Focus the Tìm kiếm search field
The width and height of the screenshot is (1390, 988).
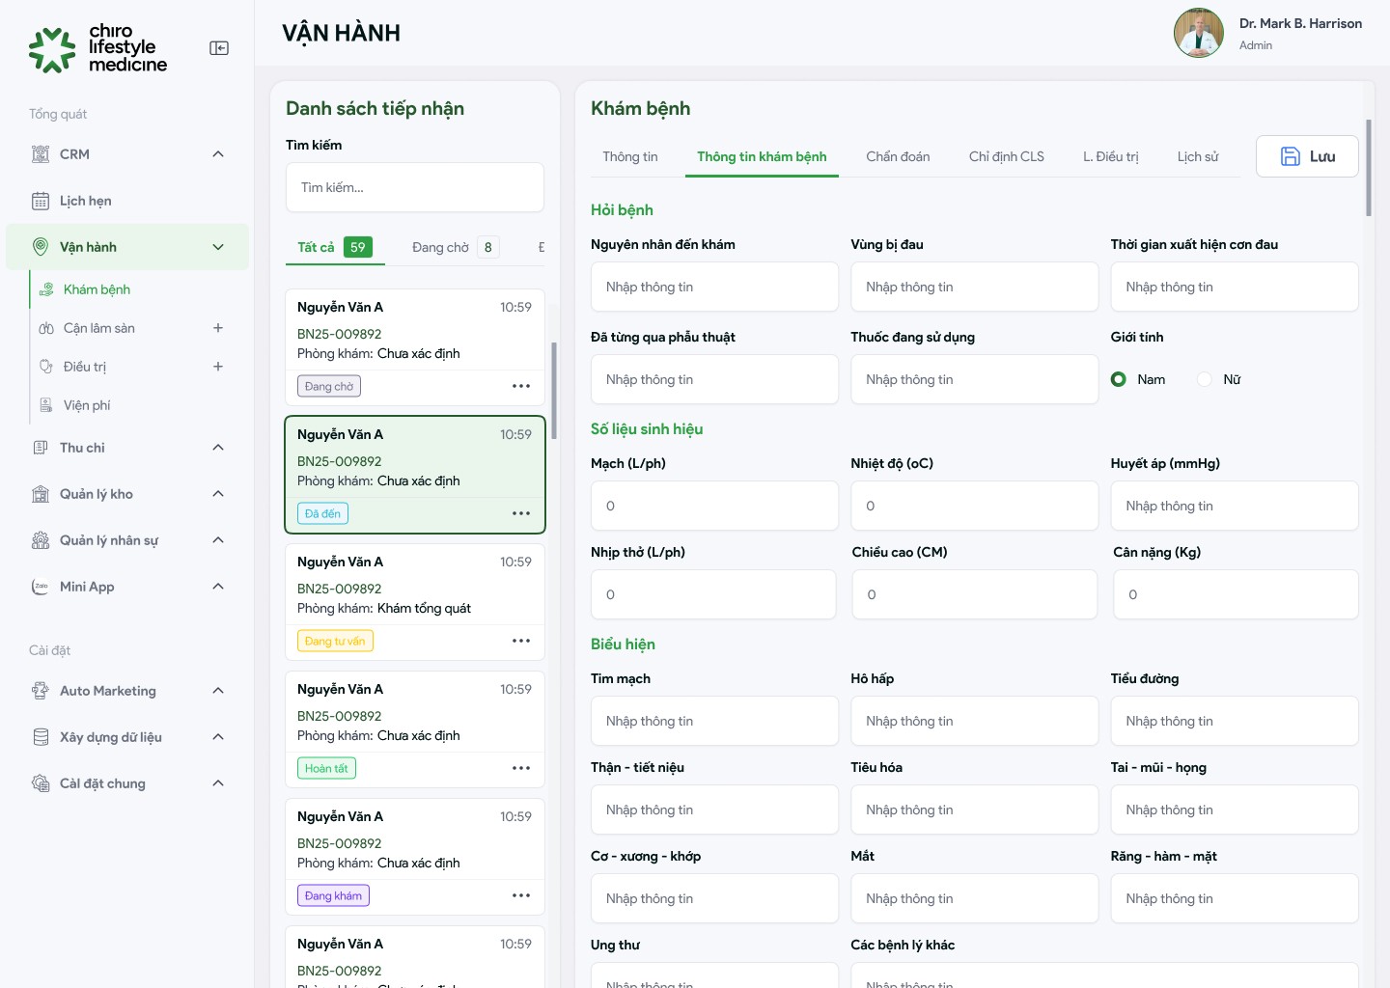pyautogui.click(x=415, y=187)
